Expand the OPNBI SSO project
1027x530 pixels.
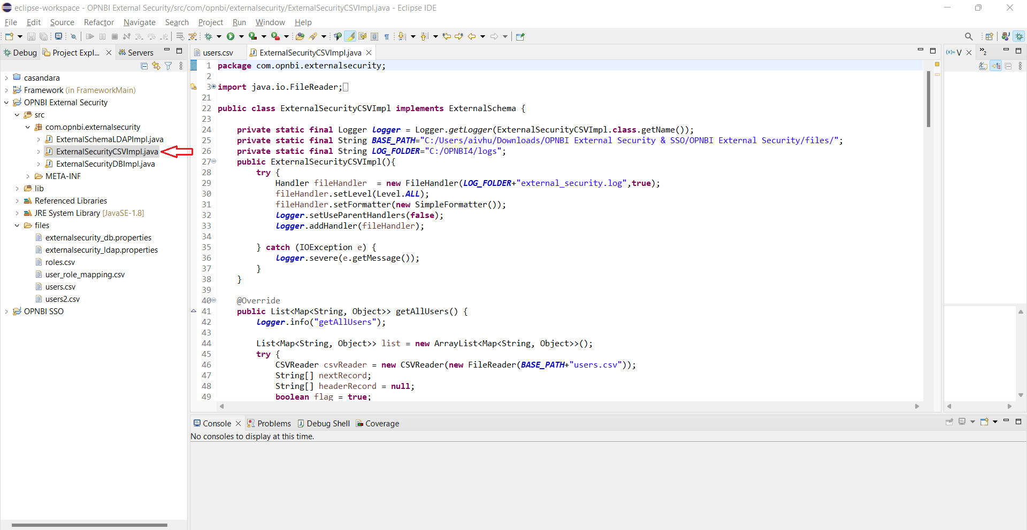[6, 311]
